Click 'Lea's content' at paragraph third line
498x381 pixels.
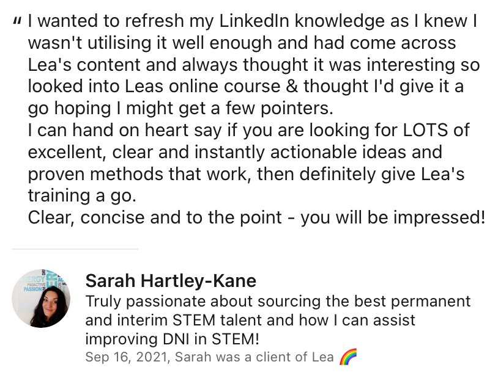coord(84,65)
